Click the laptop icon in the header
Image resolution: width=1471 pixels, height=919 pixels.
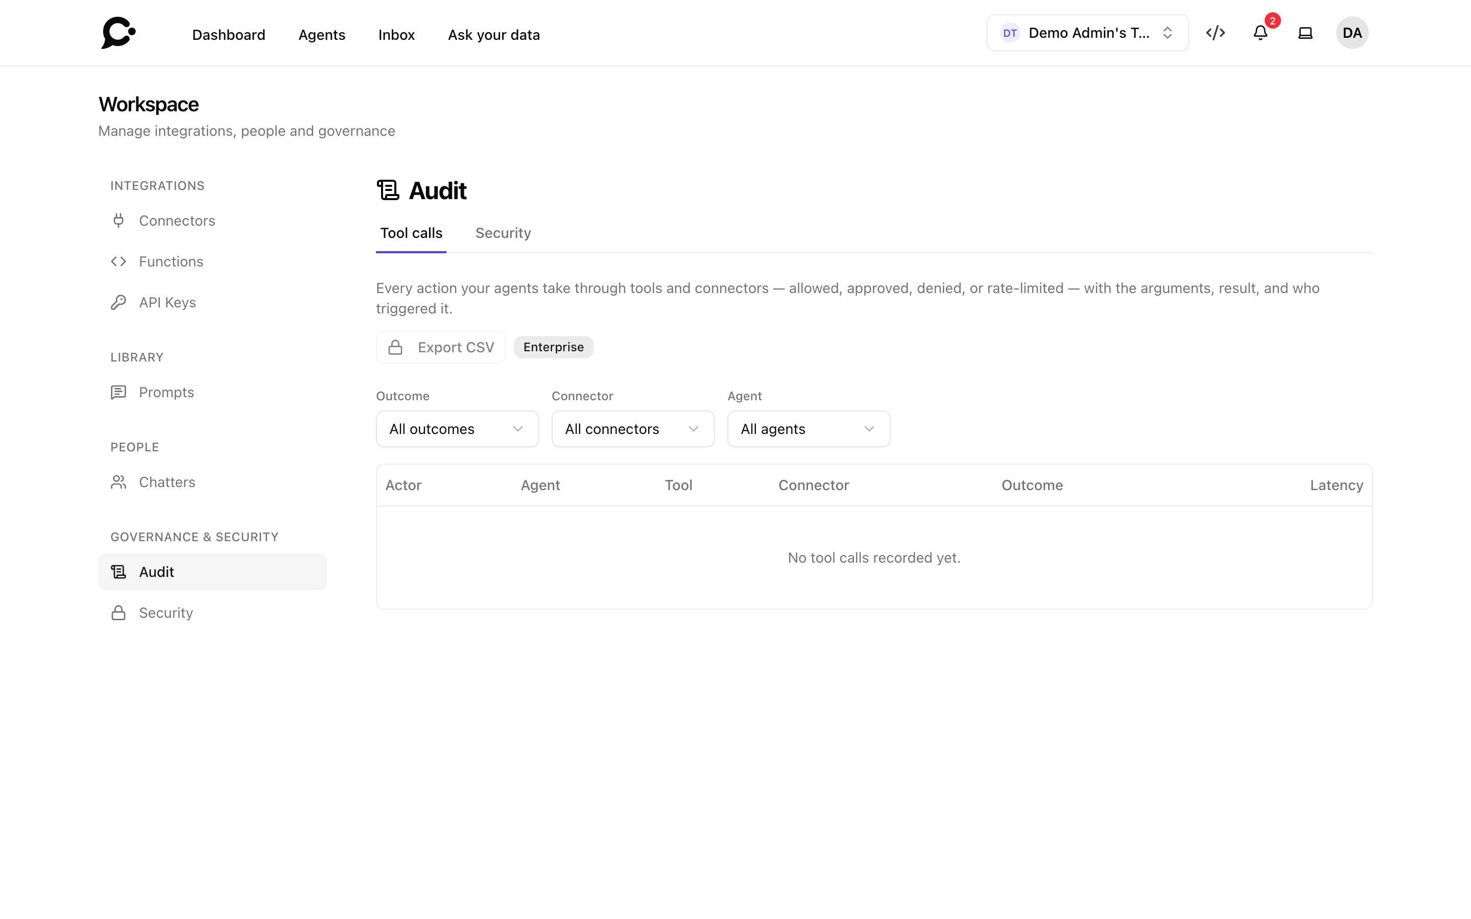[1305, 33]
